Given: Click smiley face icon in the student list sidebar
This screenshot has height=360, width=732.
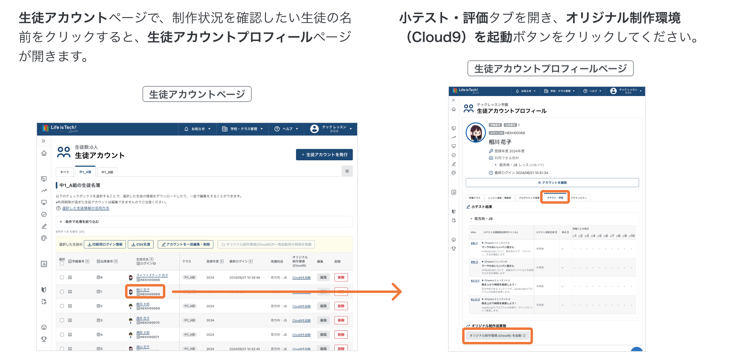Looking at the screenshot, I should point(44,327).
